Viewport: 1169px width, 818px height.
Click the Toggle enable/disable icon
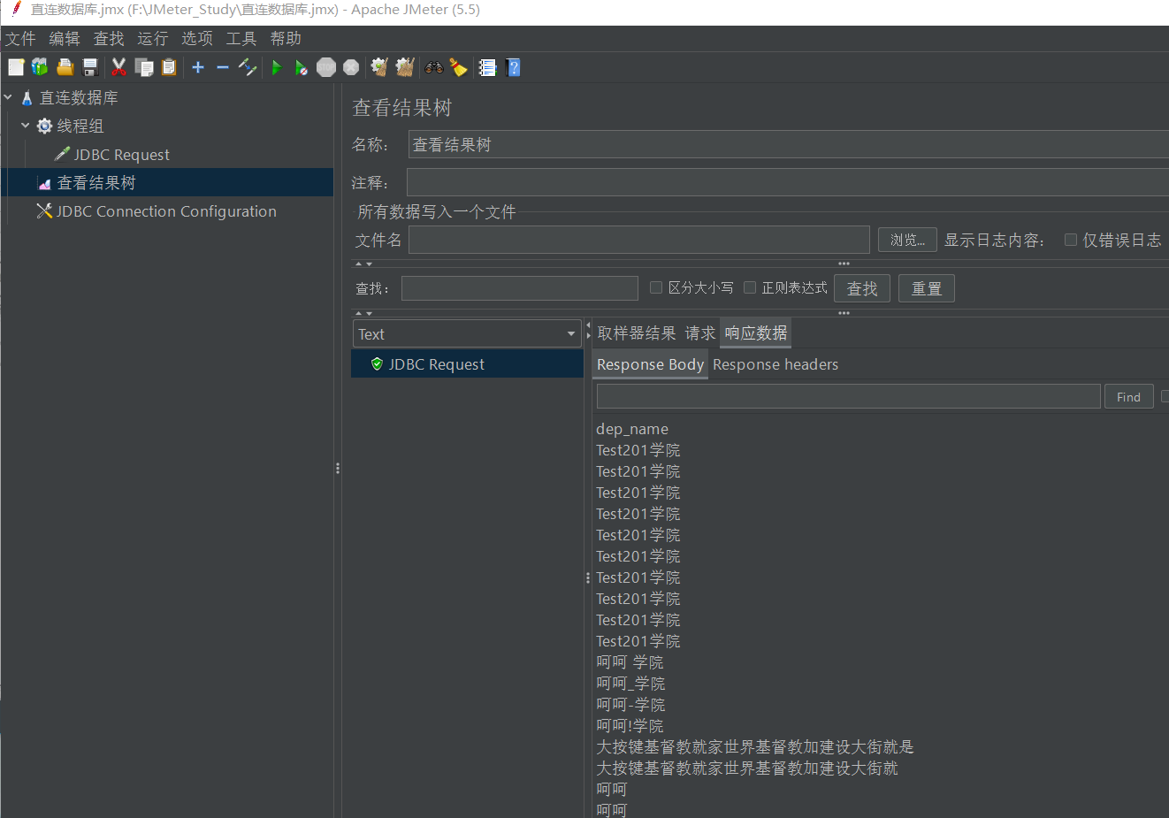(x=248, y=67)
